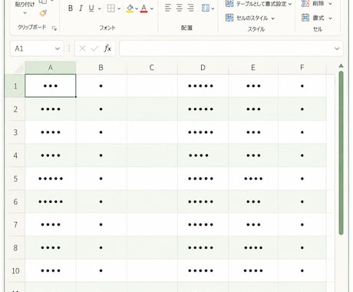Open fill color dropdown arrow
This screenshot has width=353, height=292.
(x=137, y=8)
